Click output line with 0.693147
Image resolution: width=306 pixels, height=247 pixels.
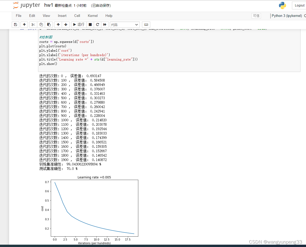(x=70, y=76)
